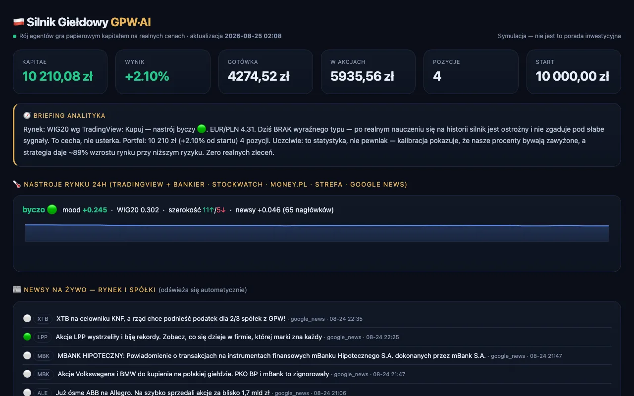The width and height of the screenshot is (634, 396).
Task: Click the Pozycje card showing 4
Action: (x=471, y=72)
